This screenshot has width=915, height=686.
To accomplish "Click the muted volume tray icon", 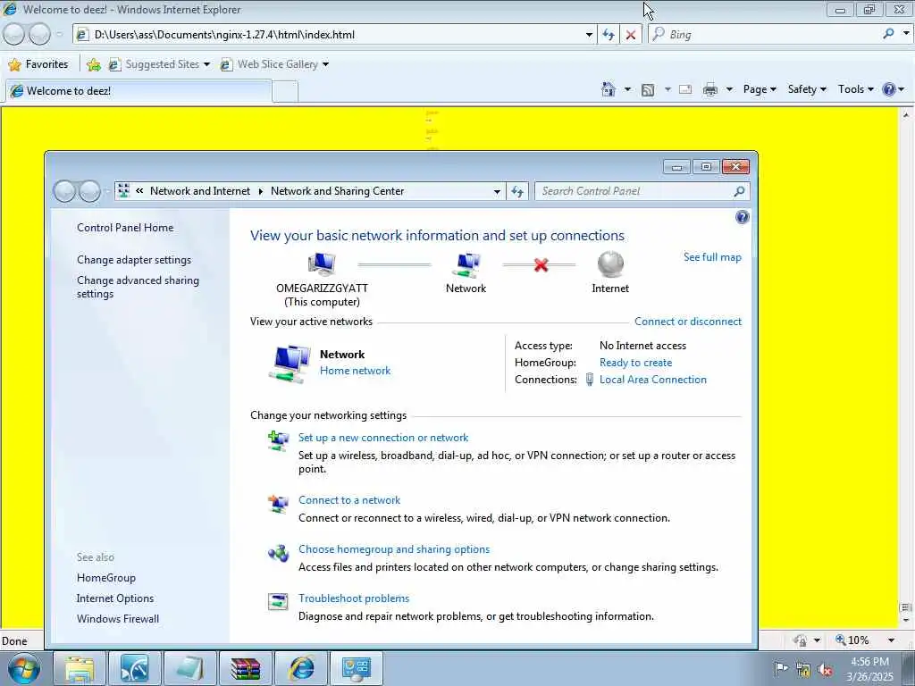I will (x=825, y=669).
